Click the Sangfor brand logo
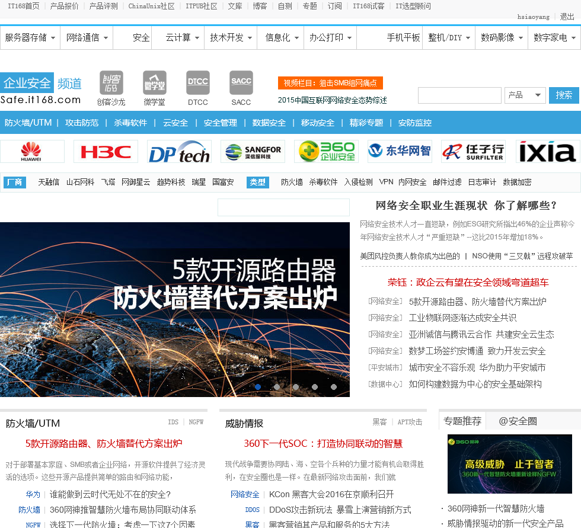The image size is (581, 528). point(253,152)
